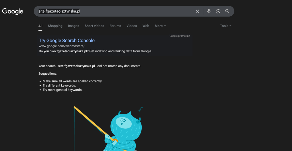Viewport: 292px width, 151px height.
Task: Clear the search box with X icon
Action: [197, 11]
